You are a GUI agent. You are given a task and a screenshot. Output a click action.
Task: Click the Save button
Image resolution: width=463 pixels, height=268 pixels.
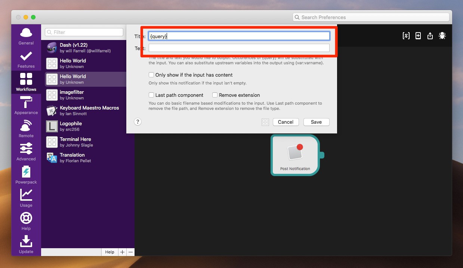(x=316, y=122)
